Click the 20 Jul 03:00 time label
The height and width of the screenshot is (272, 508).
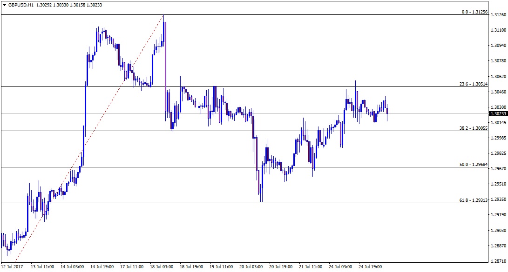pyautogui.click(x=251, y=267)
